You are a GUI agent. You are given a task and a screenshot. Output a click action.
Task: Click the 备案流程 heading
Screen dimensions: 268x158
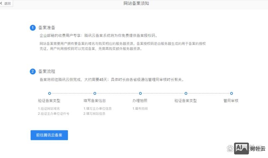pos(47,72)
